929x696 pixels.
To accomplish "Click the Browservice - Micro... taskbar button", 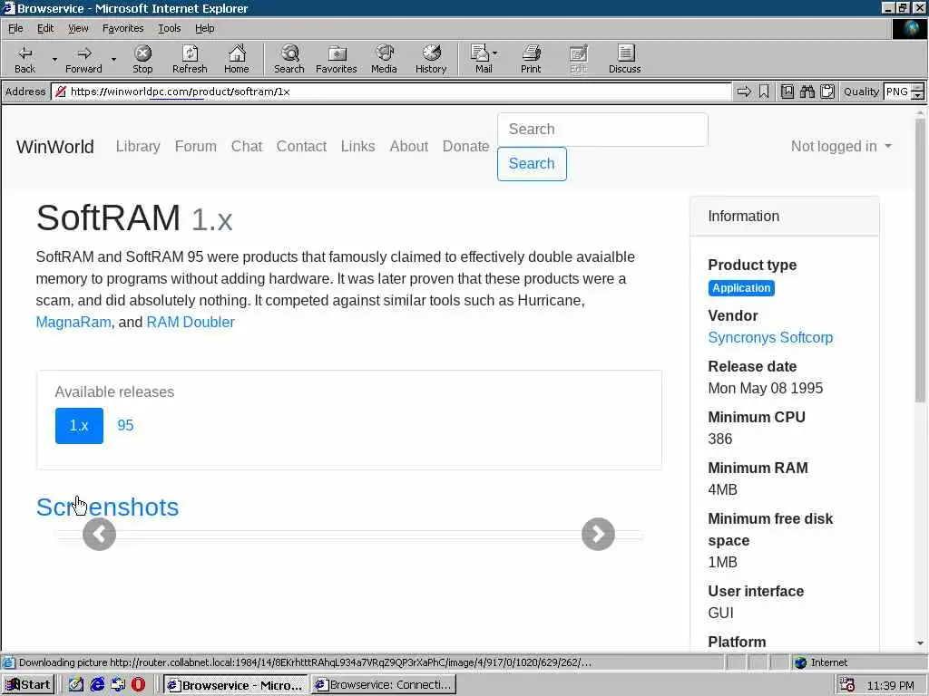I will pos(236,685).
